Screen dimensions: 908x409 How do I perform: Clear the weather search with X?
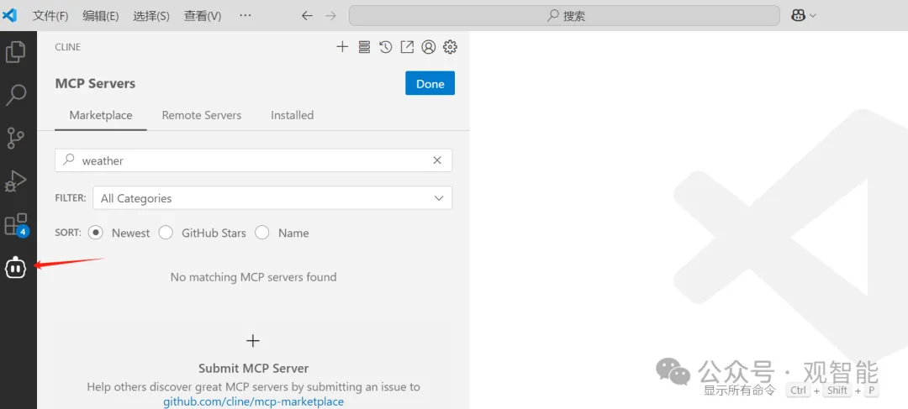click(437, 160)
